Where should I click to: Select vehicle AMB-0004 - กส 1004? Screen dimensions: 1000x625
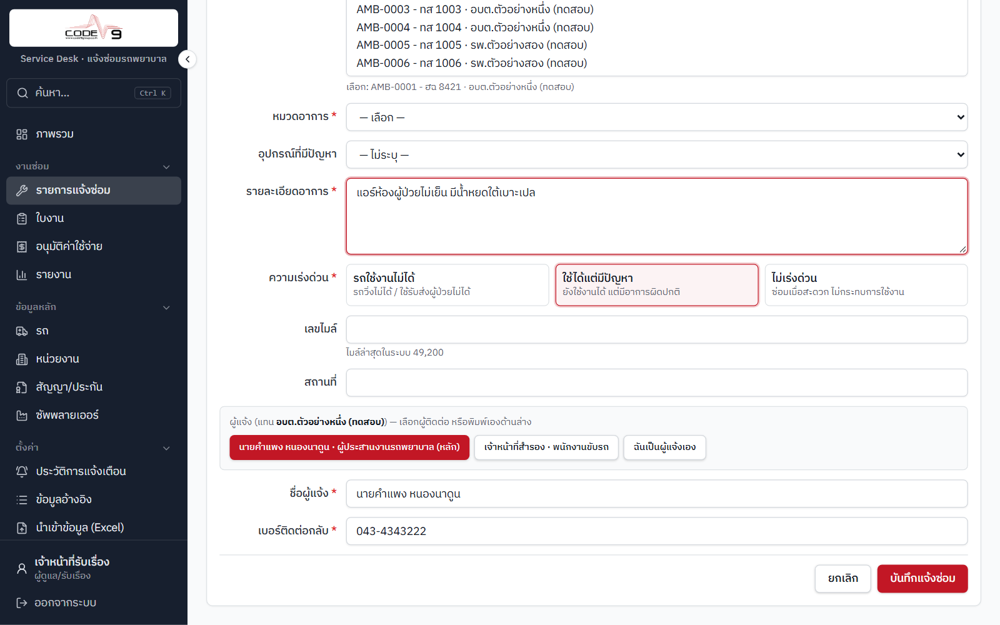pos(475,27)
